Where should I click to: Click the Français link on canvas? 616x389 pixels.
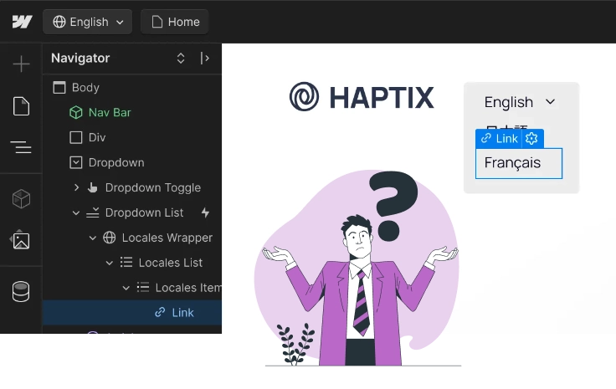[x=519, y=163]
